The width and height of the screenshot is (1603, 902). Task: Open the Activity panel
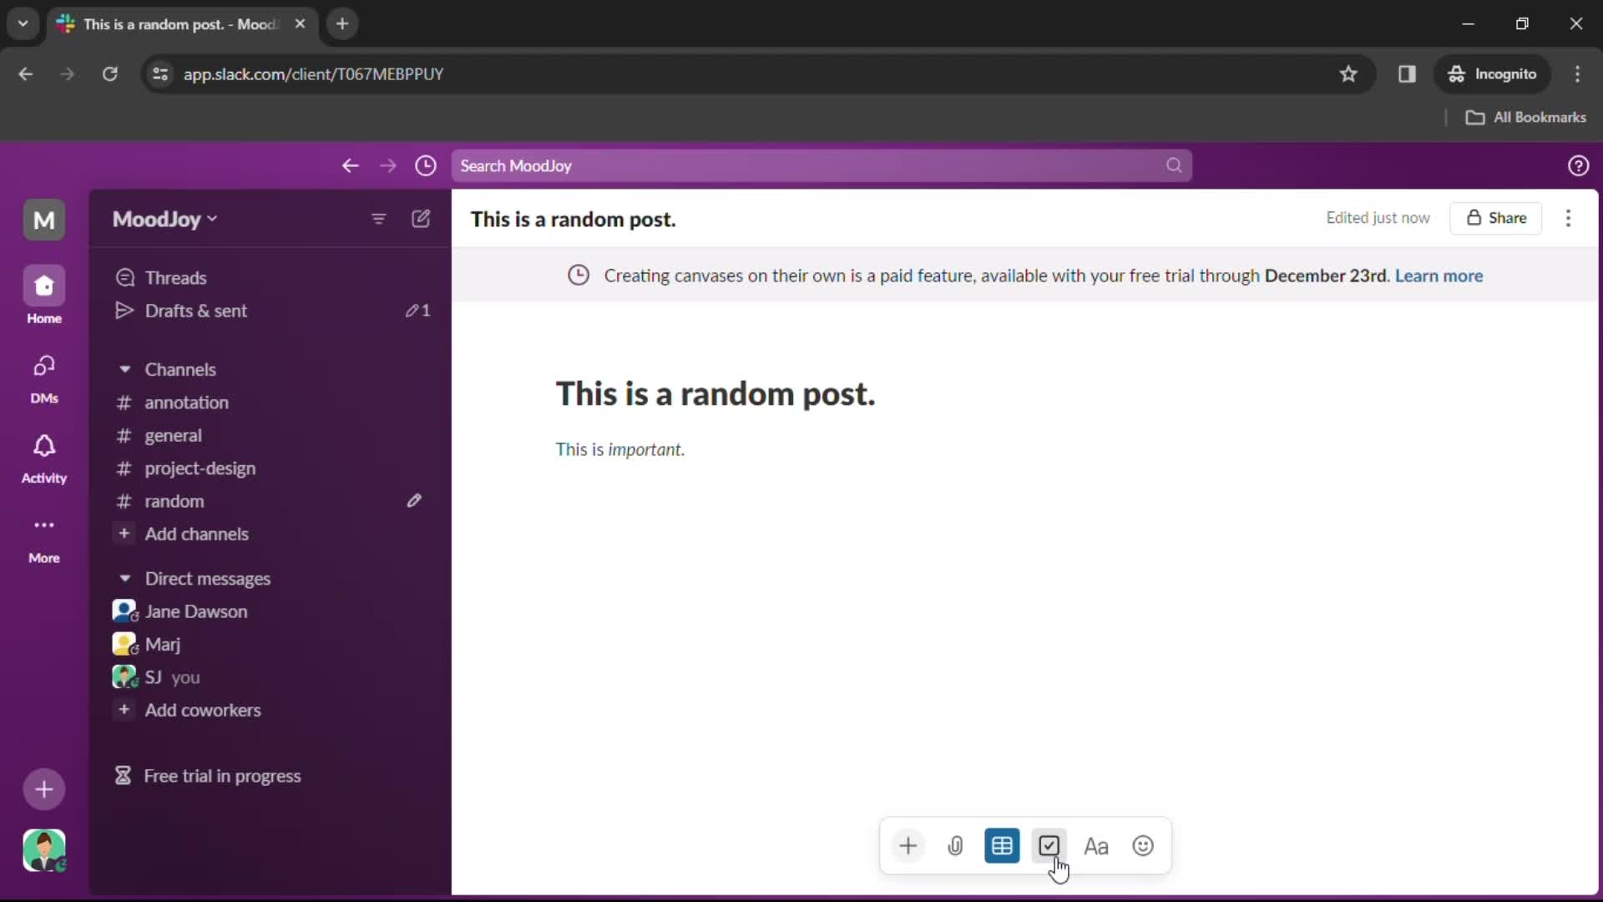[44, 459]
